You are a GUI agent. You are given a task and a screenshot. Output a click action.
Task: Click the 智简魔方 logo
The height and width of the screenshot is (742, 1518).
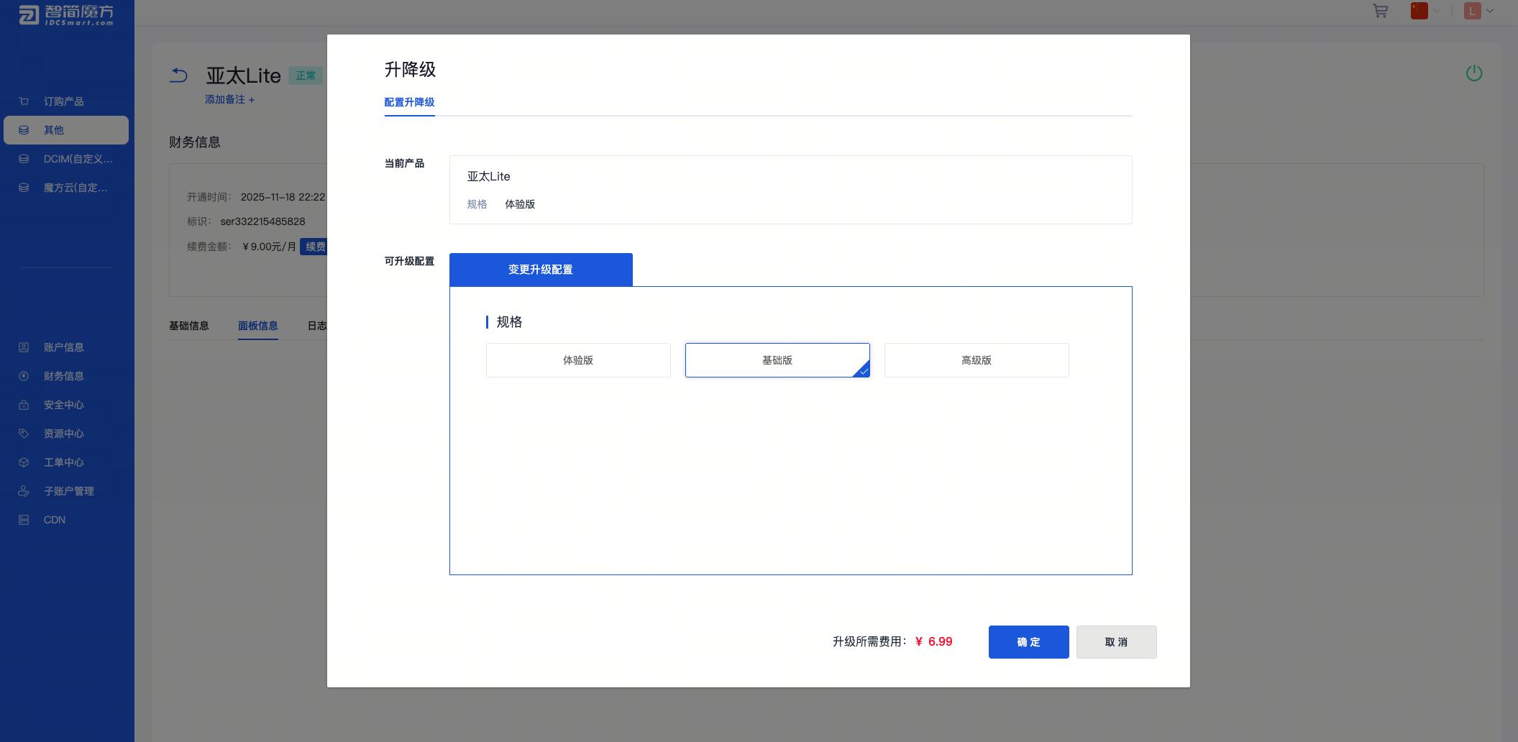(x=67, y=14)
